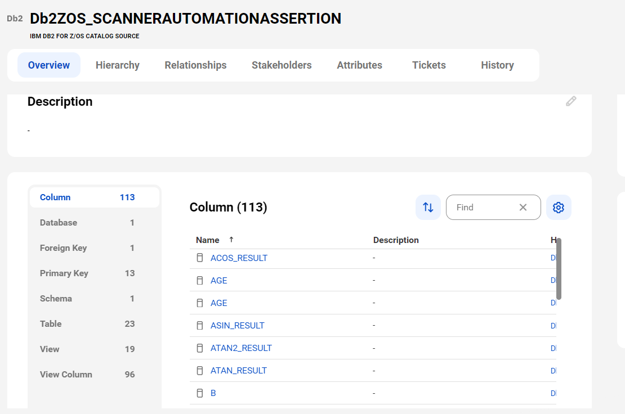Click the IBM DB2 FOR Z/OS CATALOG SOURCE subtitle
This screenshot has width=625, height=414.
(84, 36)
